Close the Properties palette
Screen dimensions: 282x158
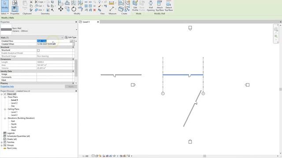click(76, 22)
